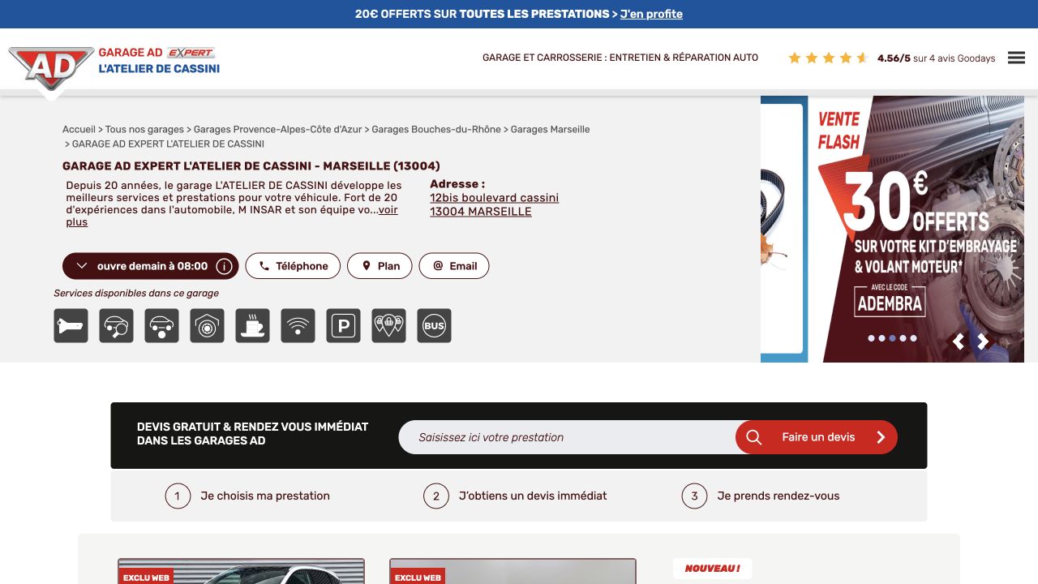Select the first carousel dot
This screenshot has height=584, width=1038.
click(871, 338)
